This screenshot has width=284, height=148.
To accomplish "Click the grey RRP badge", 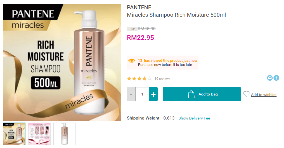I will point(132,29).
